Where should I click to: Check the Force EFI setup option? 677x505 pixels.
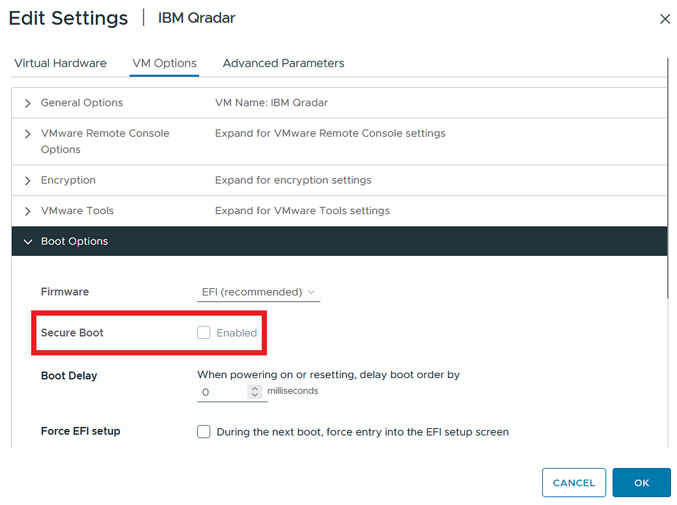pyautogui.click(x=204, y=431)
